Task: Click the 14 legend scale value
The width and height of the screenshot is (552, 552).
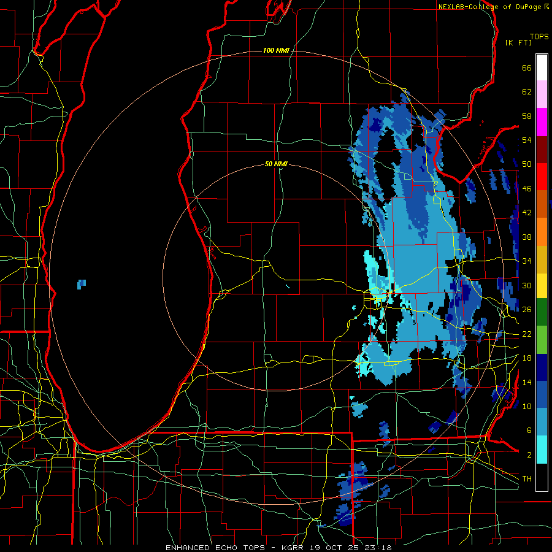Action: pyautogui.click(x=527, y=382)
